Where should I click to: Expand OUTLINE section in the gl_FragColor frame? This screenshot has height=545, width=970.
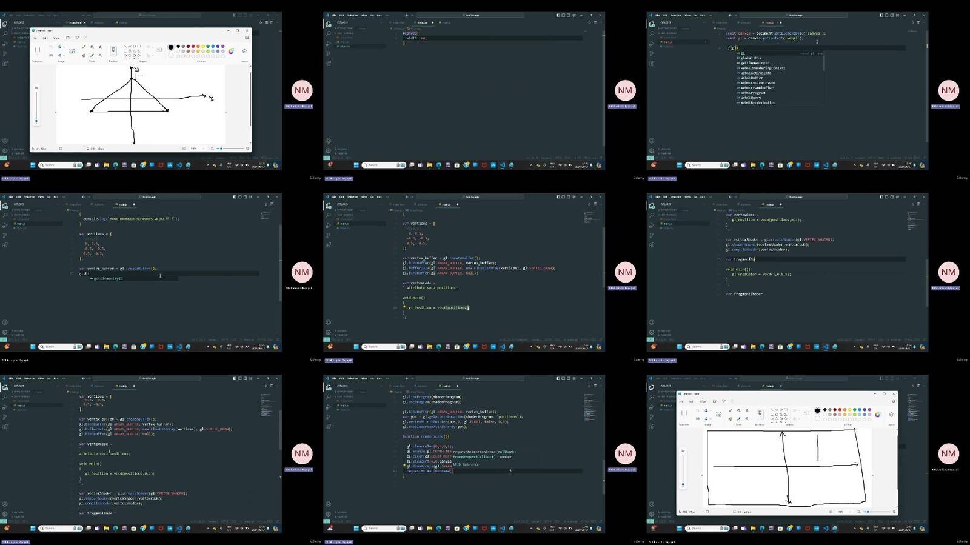(x=665, y=329)
